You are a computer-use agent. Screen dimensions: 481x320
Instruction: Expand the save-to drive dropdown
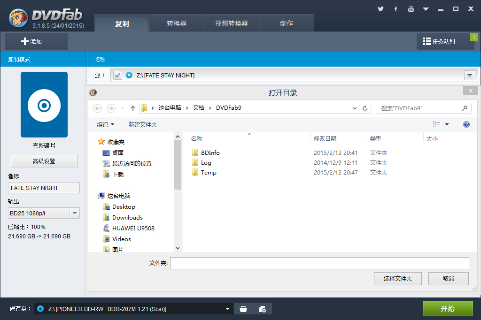(x=227, y=309)
